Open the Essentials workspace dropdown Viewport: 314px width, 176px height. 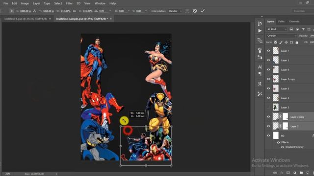click(x=303, y=11)
